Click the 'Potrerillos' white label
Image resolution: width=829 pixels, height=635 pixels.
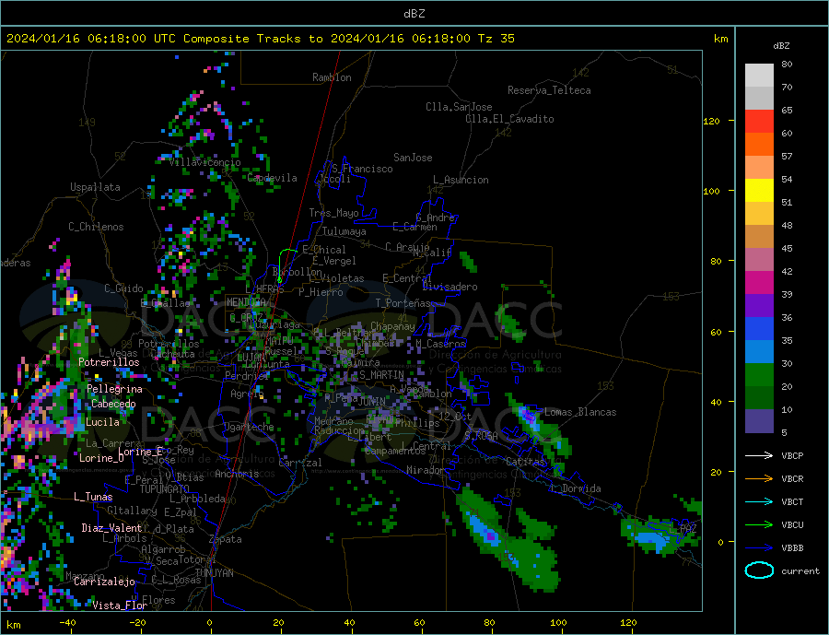tap(109, 362)
